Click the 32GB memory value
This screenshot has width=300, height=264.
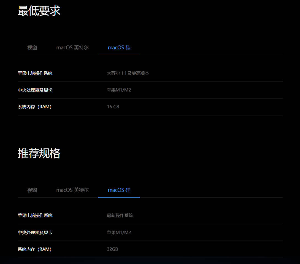(x=112, y=249)
